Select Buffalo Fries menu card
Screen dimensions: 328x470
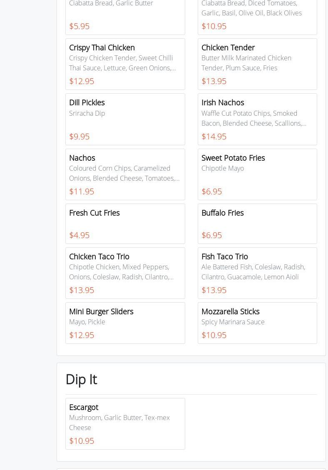point(257,224)
